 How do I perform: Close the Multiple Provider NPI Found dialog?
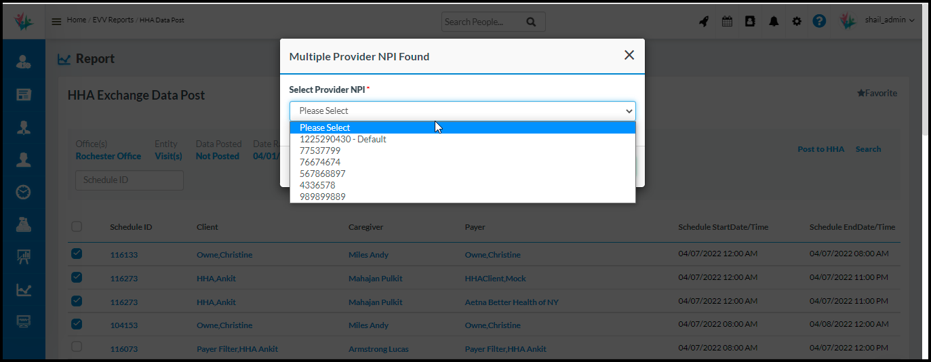(629, 56)
